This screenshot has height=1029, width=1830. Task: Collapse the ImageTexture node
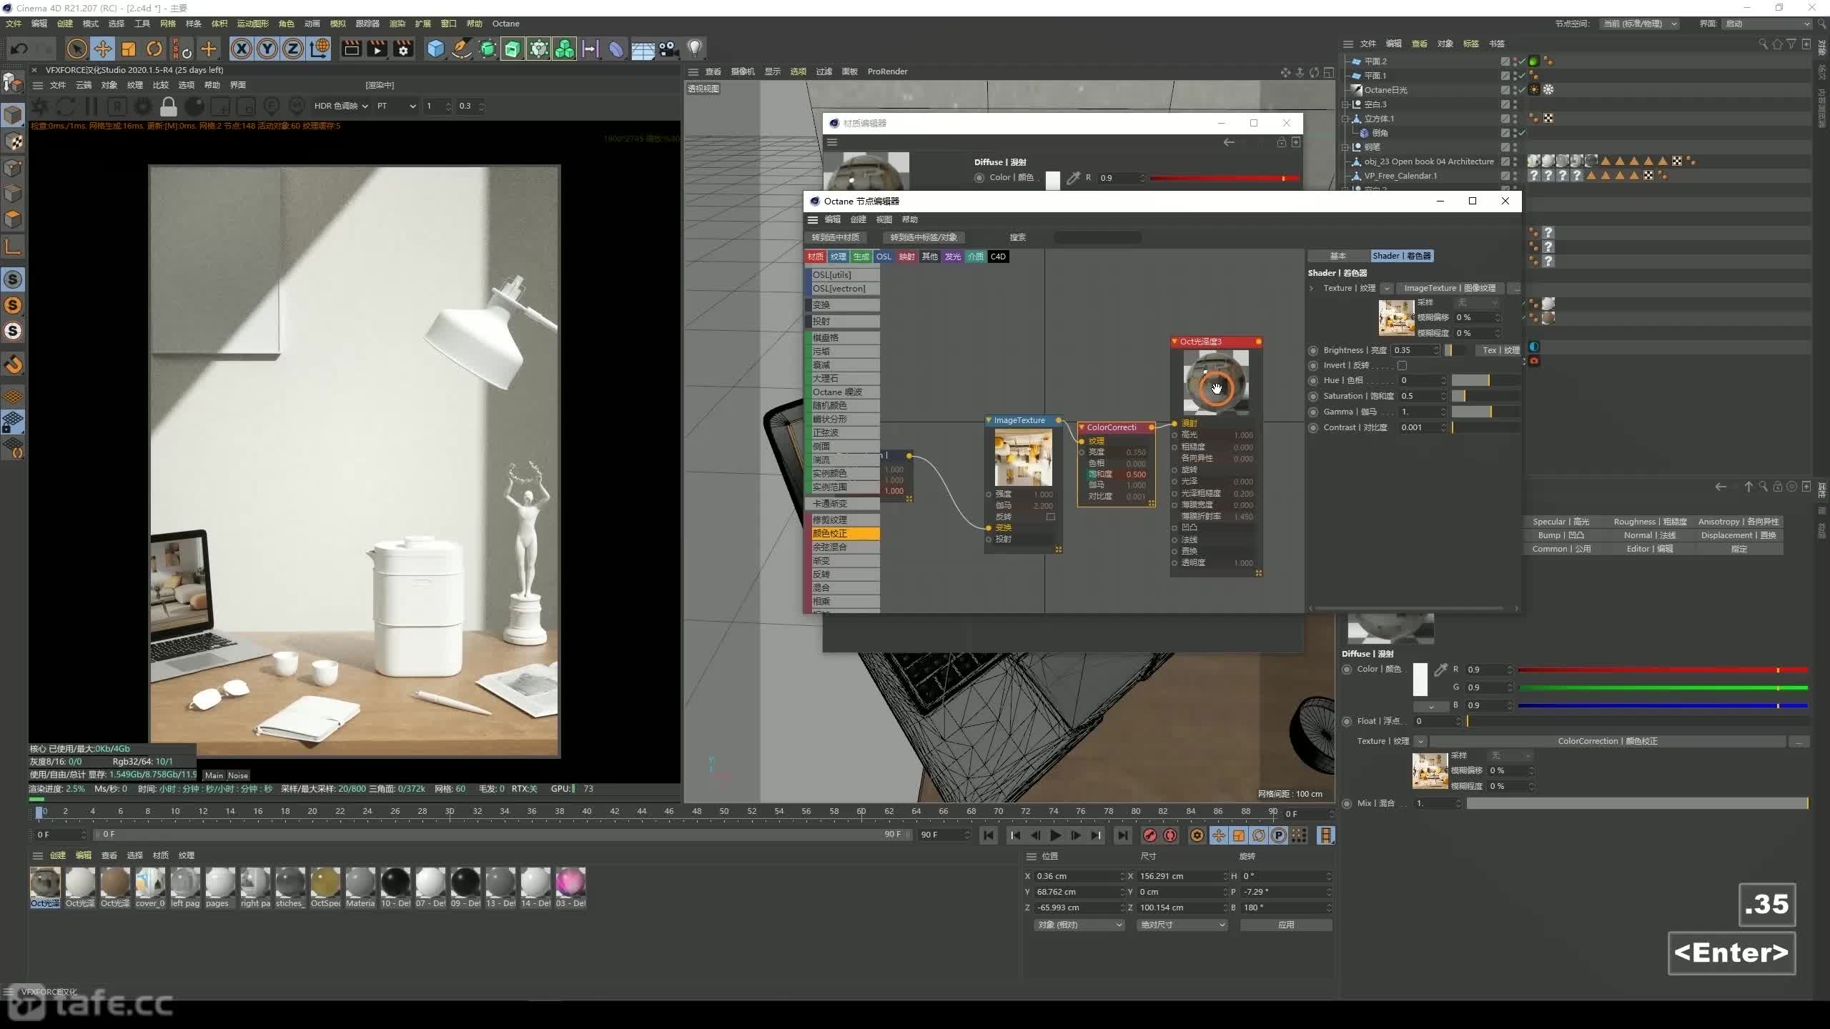pos(989,420)
